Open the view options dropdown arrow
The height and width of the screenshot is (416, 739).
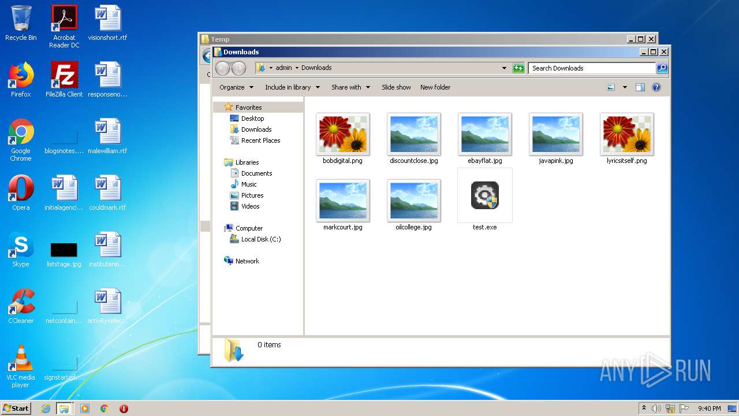pos(625,87)
